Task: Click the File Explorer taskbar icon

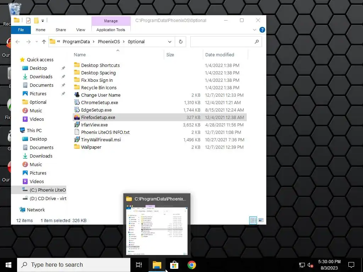Action: pos(157,265)
